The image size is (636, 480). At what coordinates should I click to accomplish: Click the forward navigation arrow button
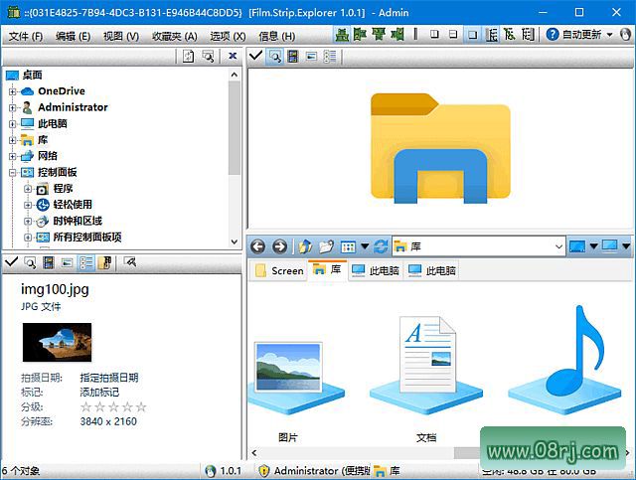tap(279, 246)
